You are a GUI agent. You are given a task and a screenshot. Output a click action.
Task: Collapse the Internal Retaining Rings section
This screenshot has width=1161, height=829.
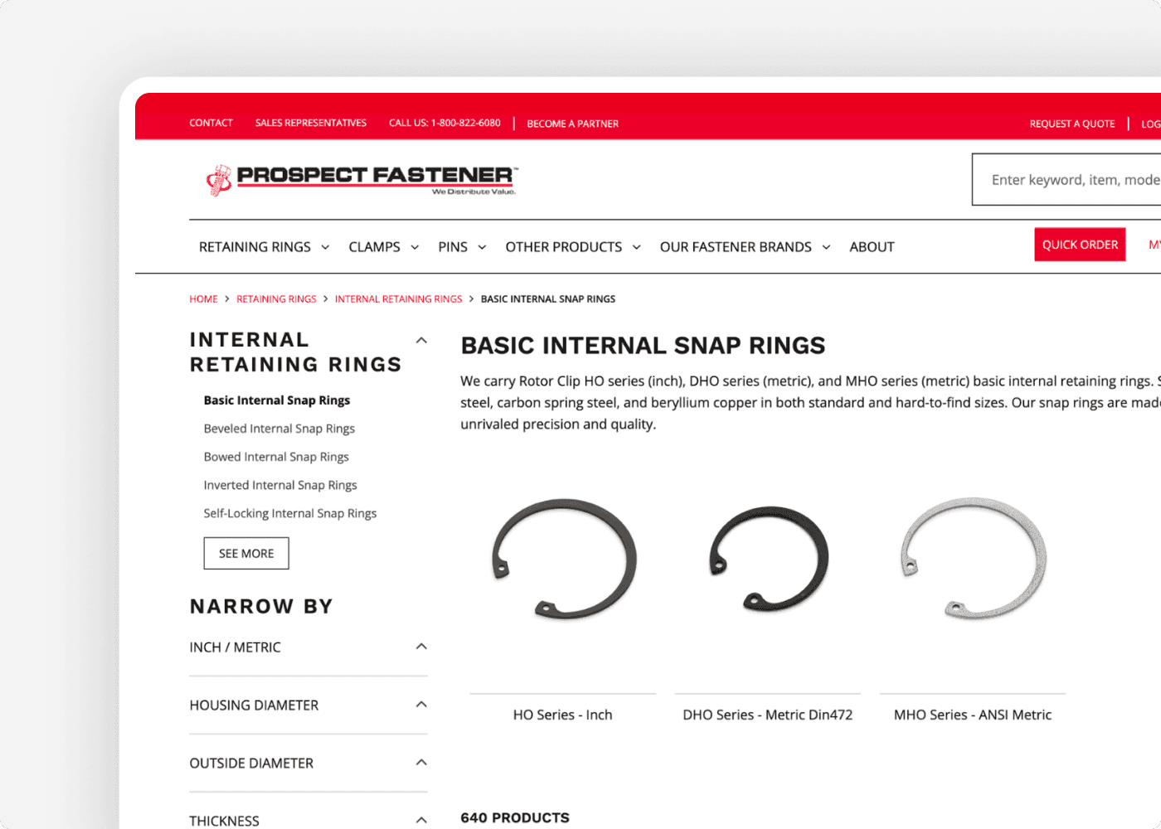tap(421, 340)
